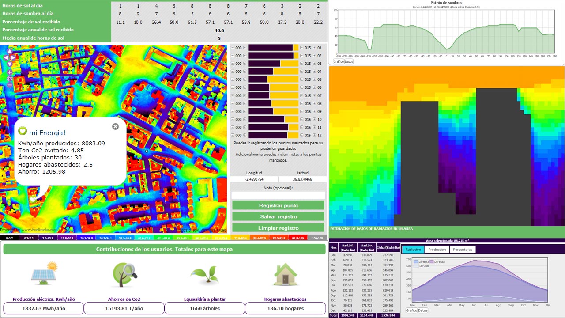The width and height of the screenshot is (565, 318).
Task: Click the month 05 sun-shadow bar
Action: pyautogui.click(x=273, y=79)
